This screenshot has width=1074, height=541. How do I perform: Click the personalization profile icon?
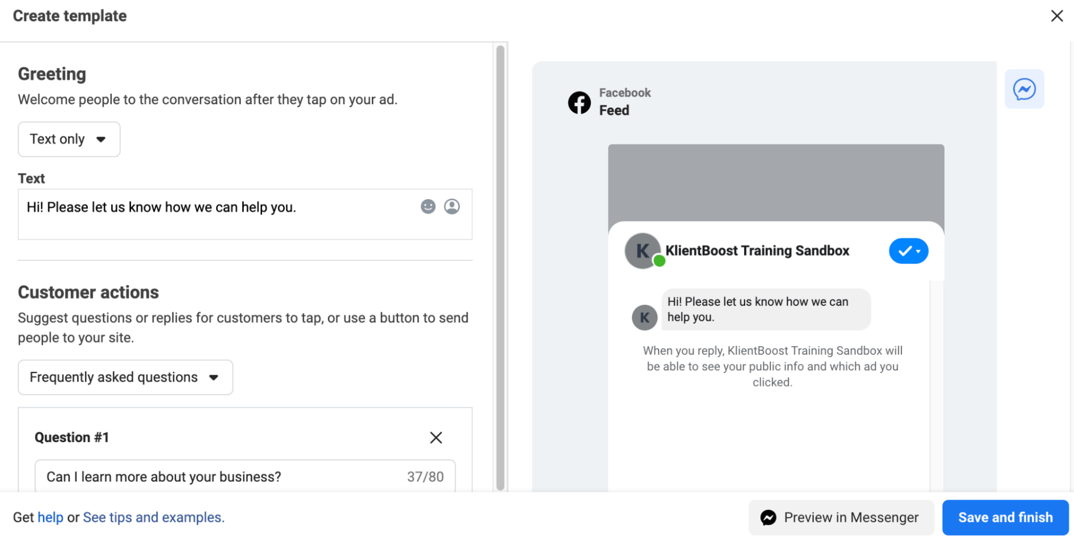pyautogui.click(x=452, y=207)
